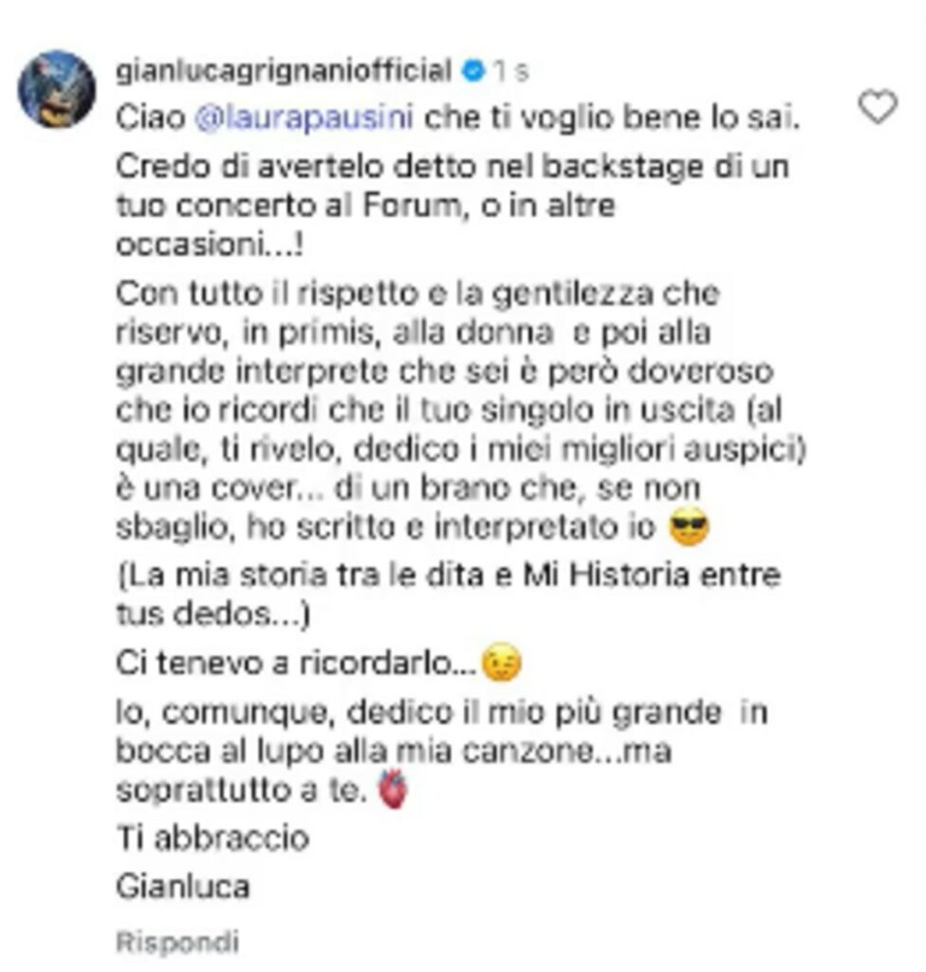The width and height of the screenshot is (926, 972).
Task: Click the anatomical heart emoji
Action: 393,789
